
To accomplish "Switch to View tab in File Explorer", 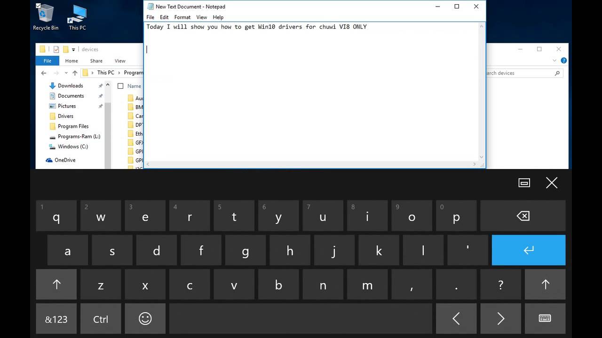I will 120,61.
